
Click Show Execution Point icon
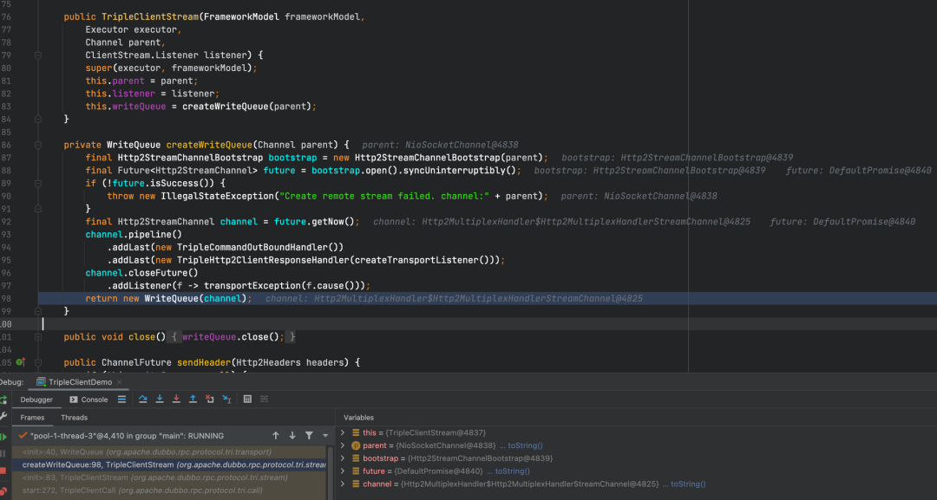pyautogui.click(x=122, y=399)
